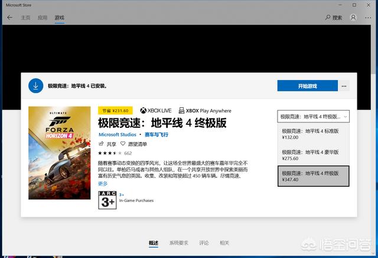The image size is (378, 258).
Task: Click the IARC 3+ rating badge
Action: tap(107, 200)
